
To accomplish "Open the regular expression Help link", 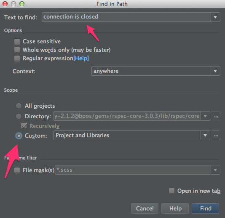I will coord(81,58).
